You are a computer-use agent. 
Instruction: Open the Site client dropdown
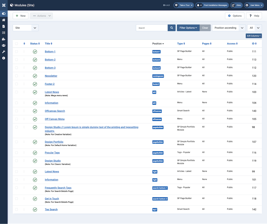(x=26, y=28)
